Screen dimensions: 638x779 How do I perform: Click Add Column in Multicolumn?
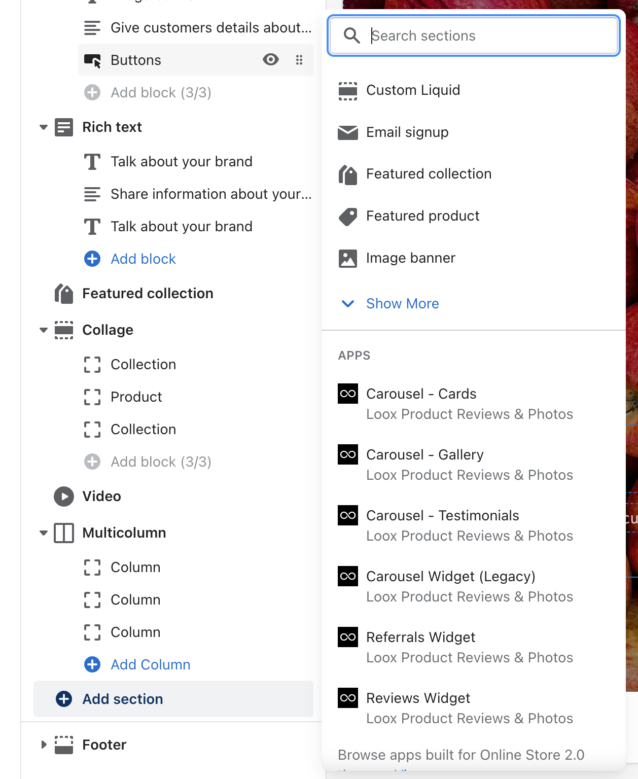click(150, 664)
